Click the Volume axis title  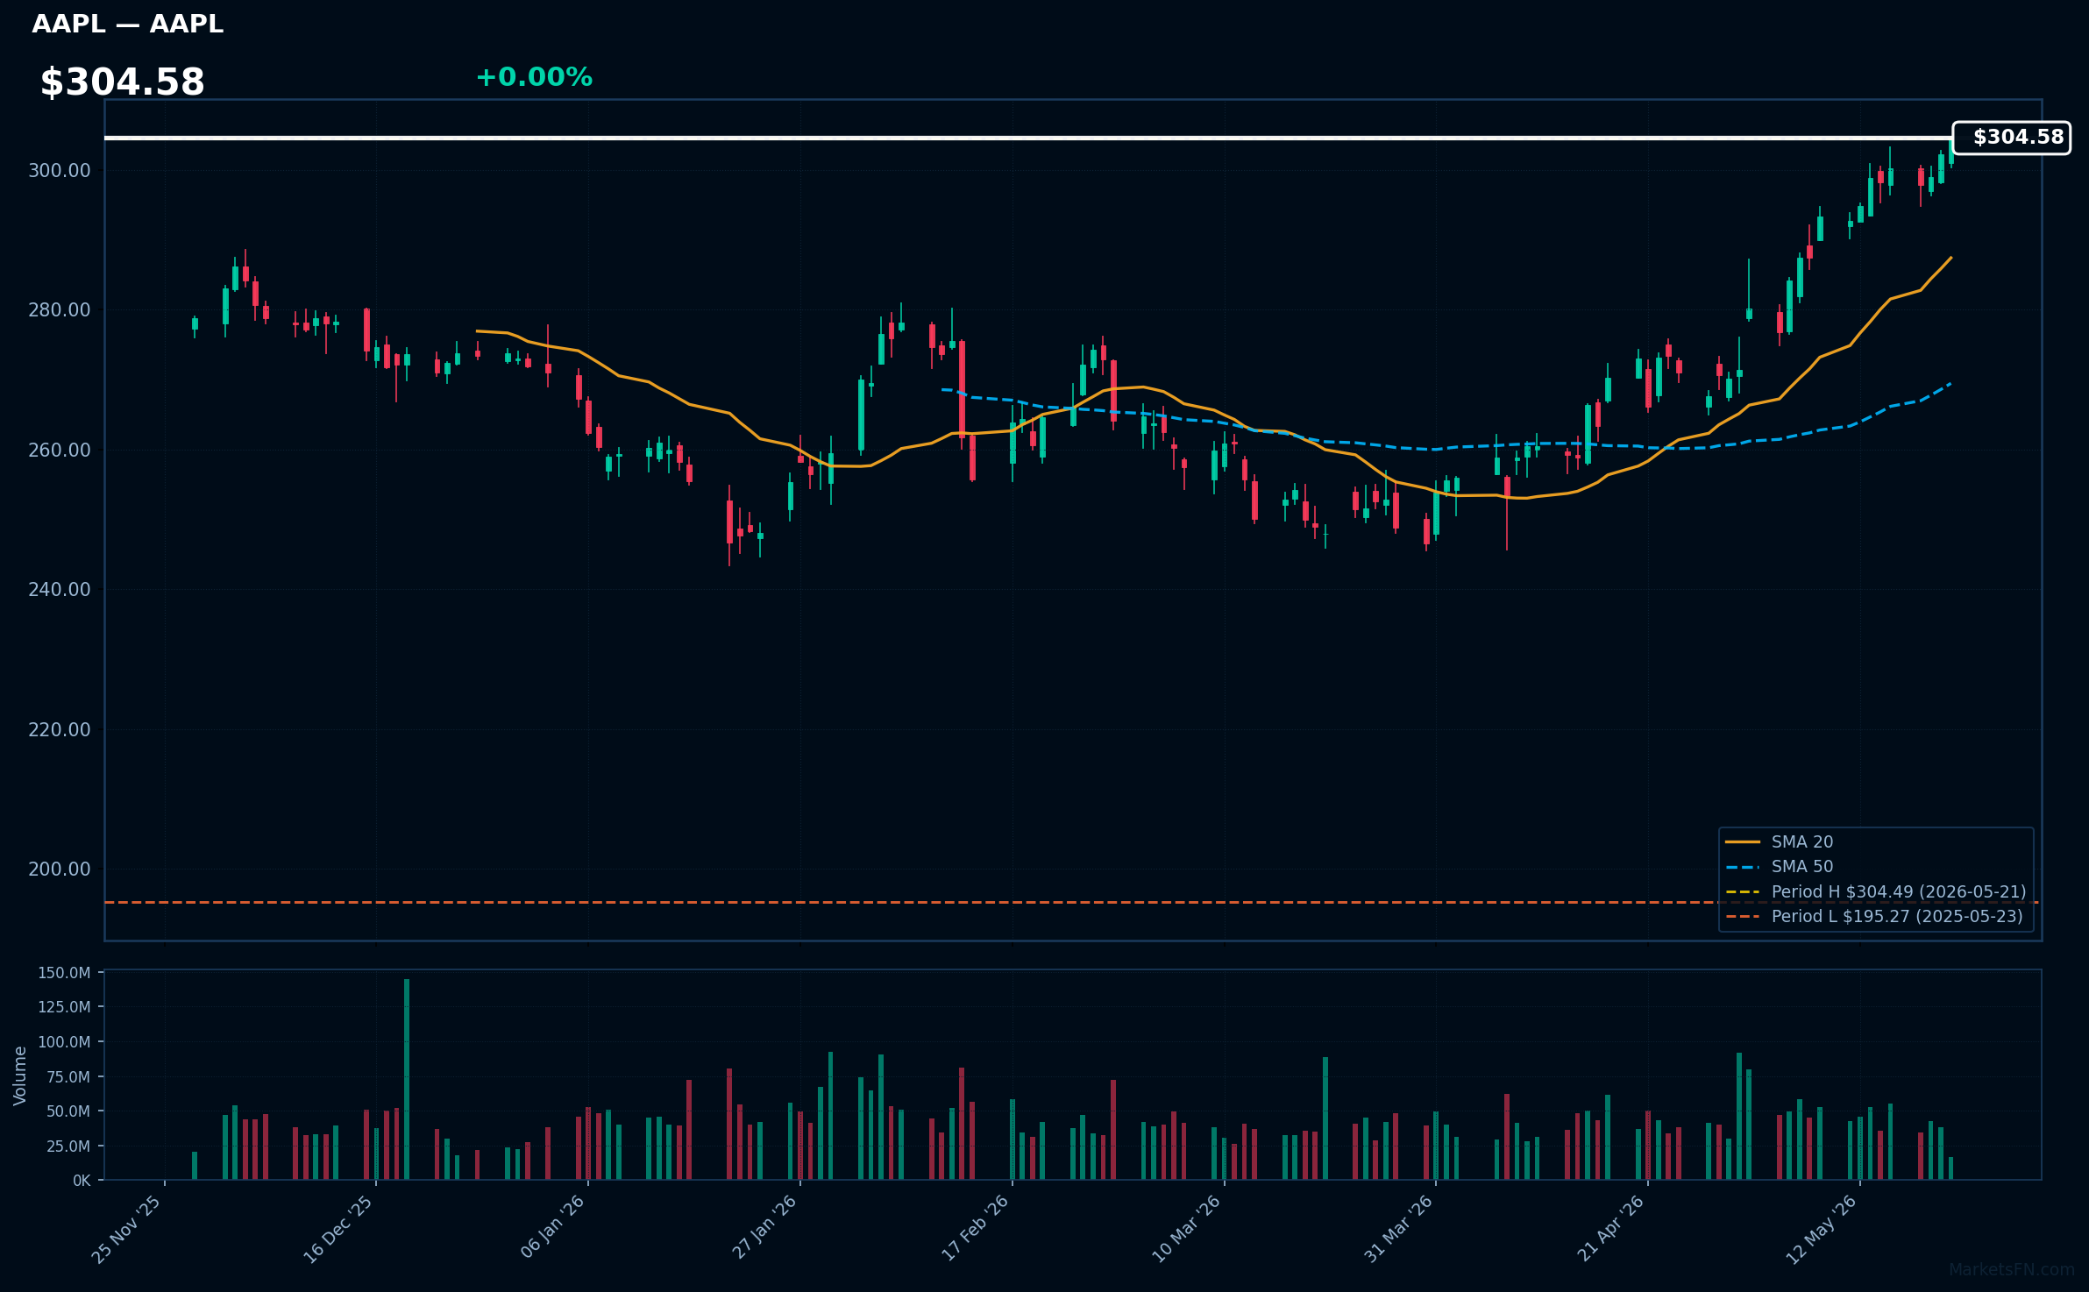pos(20,1075)
